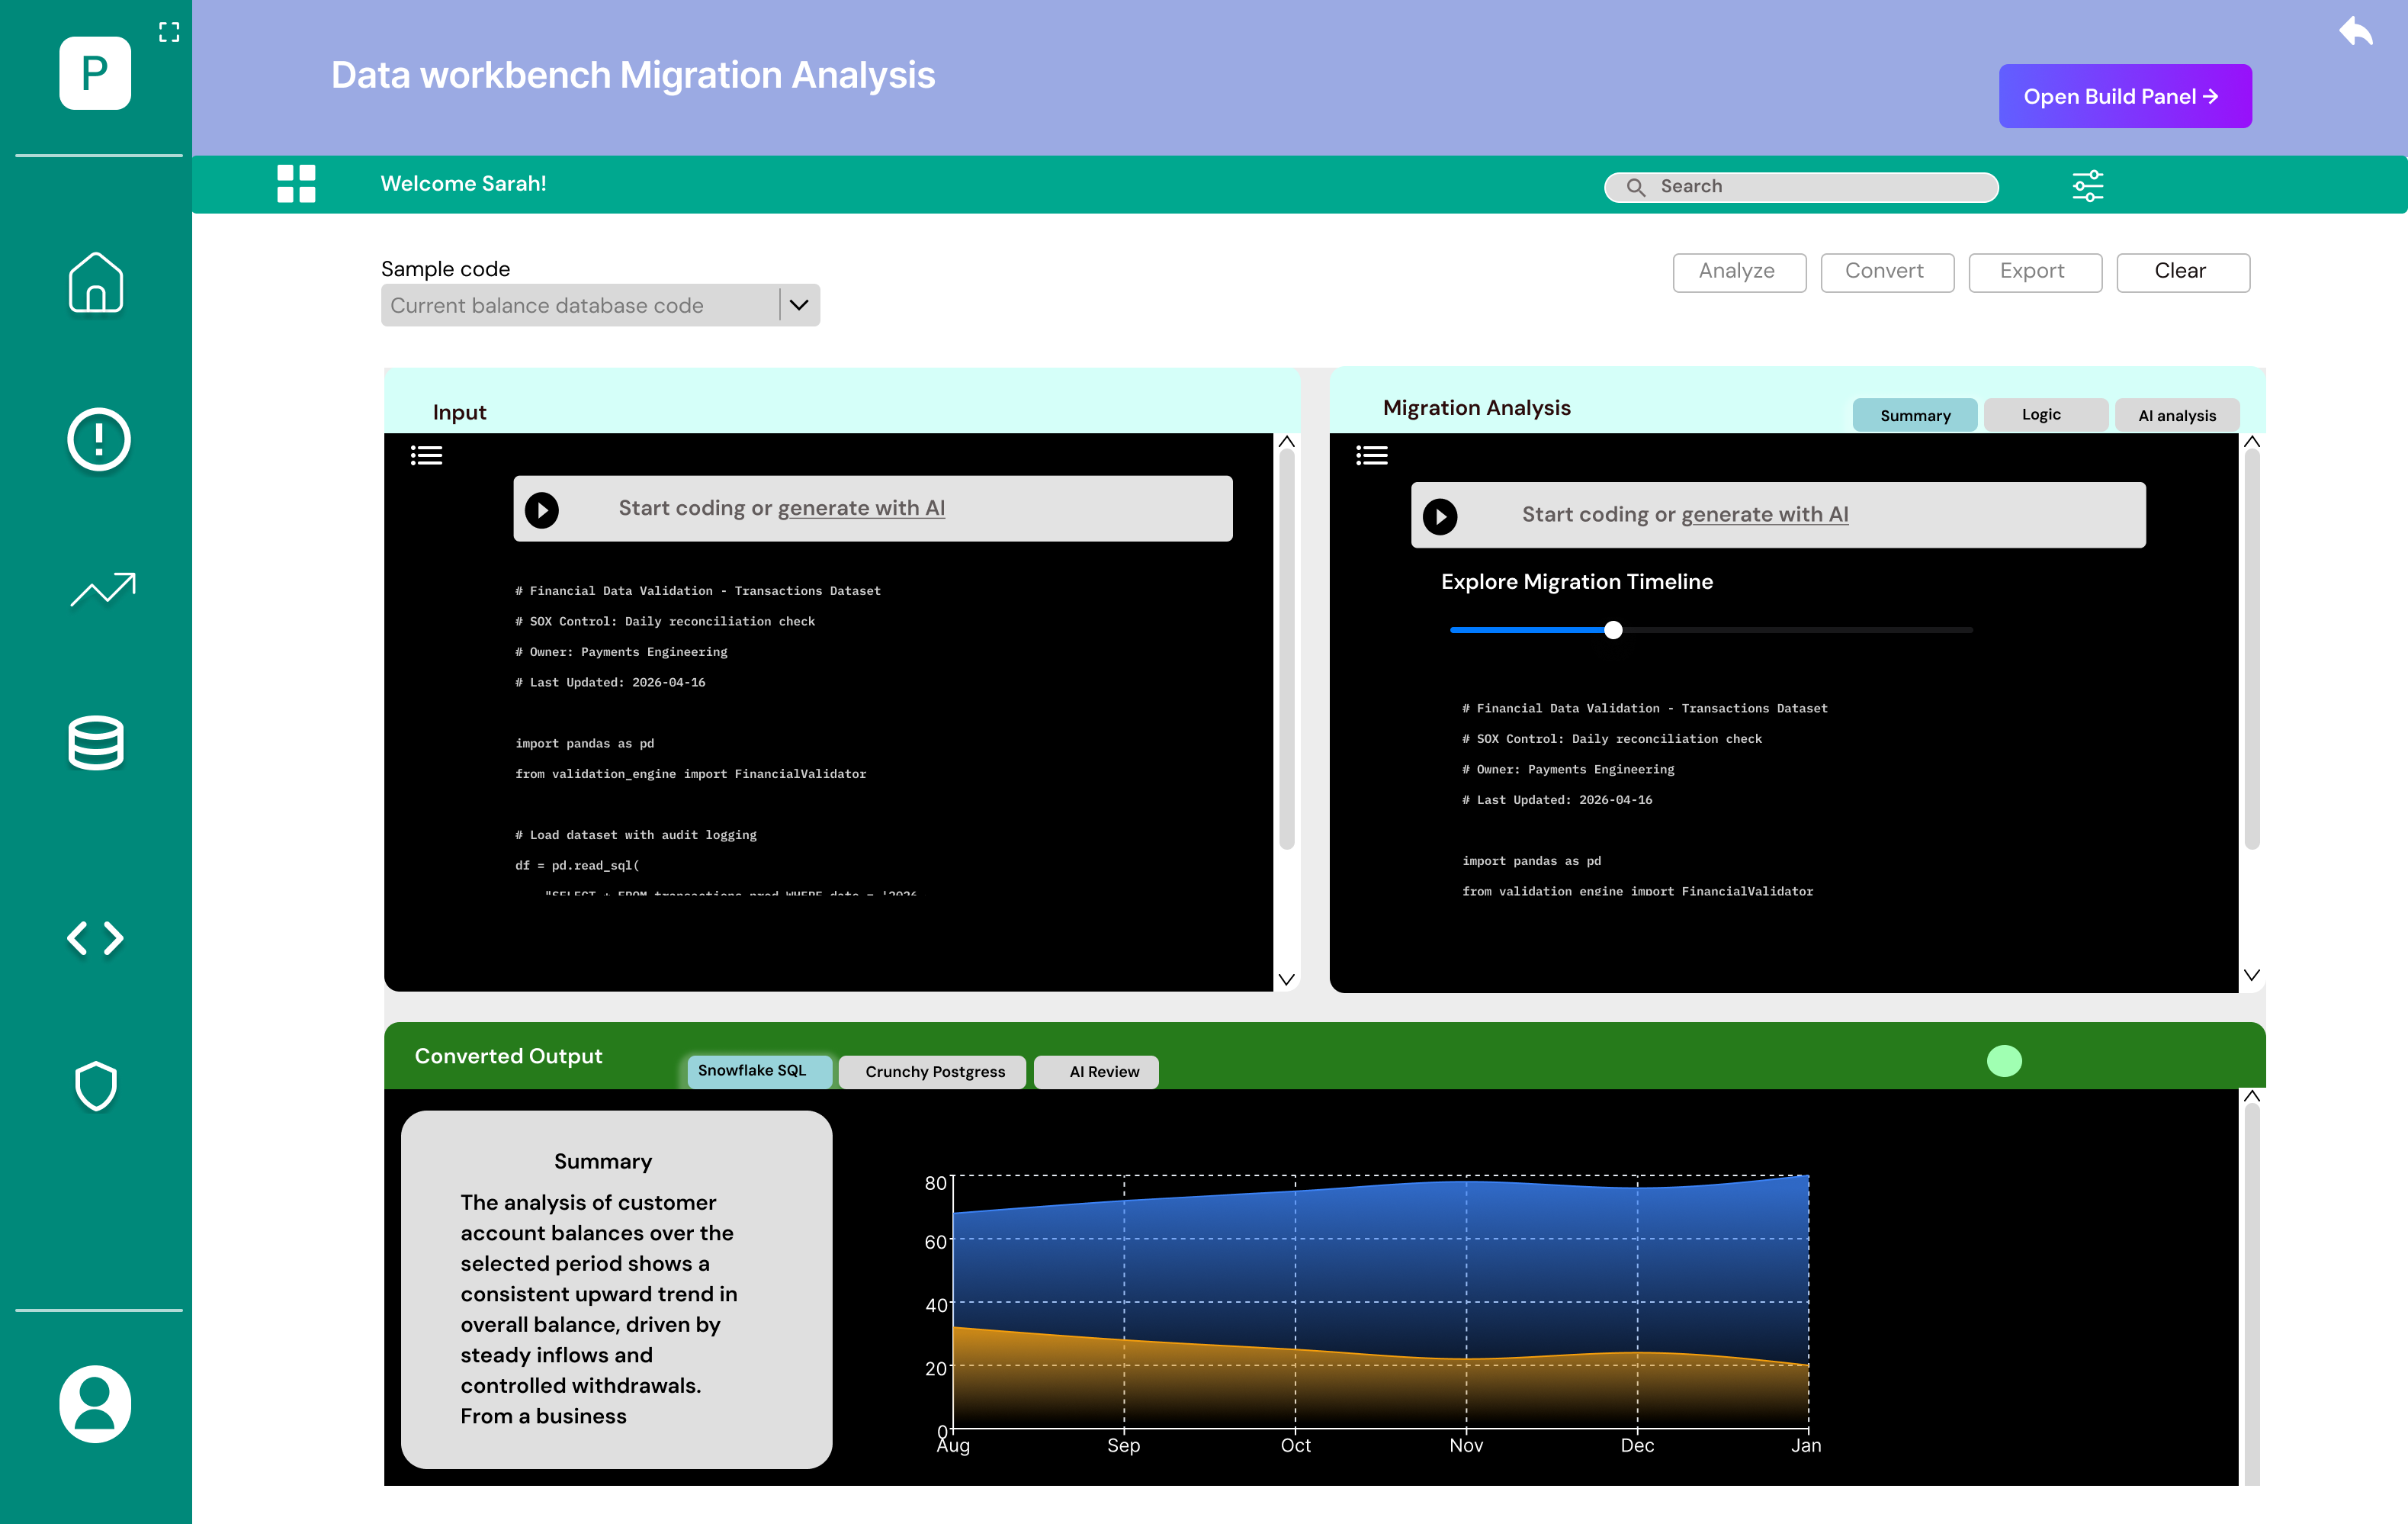The image size is (2408, 1524).
Task: Open the filter sliders settings icon
Action: point(2088,185)
